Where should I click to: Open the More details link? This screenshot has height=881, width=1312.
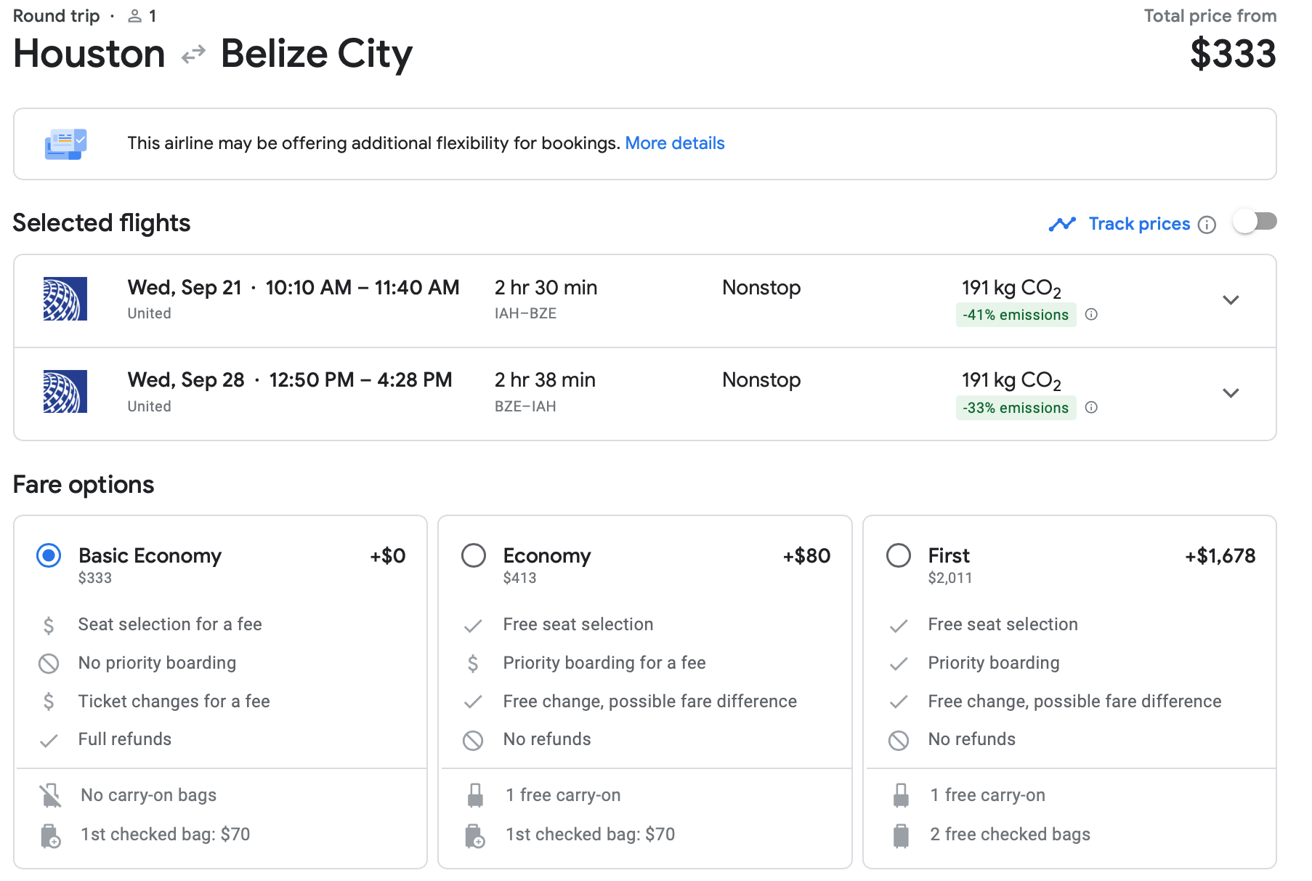click(675, 143)
